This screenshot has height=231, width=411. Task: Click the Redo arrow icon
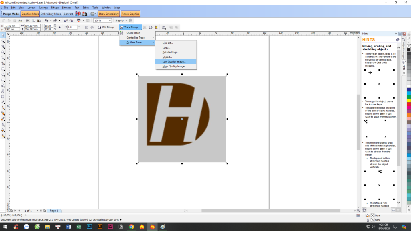(x=55, y=20)
